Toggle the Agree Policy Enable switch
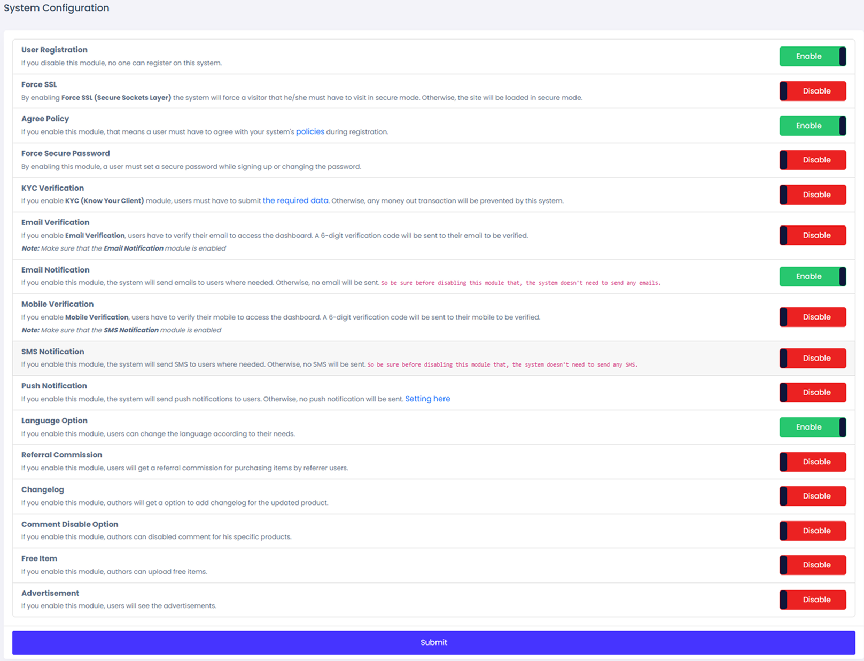The width and height of the screenshot is (864, 661). coord(812,126)
